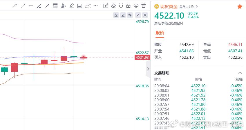Toggle the drawing lock icon
Screen dimensions: 246x130
(129, 6)
